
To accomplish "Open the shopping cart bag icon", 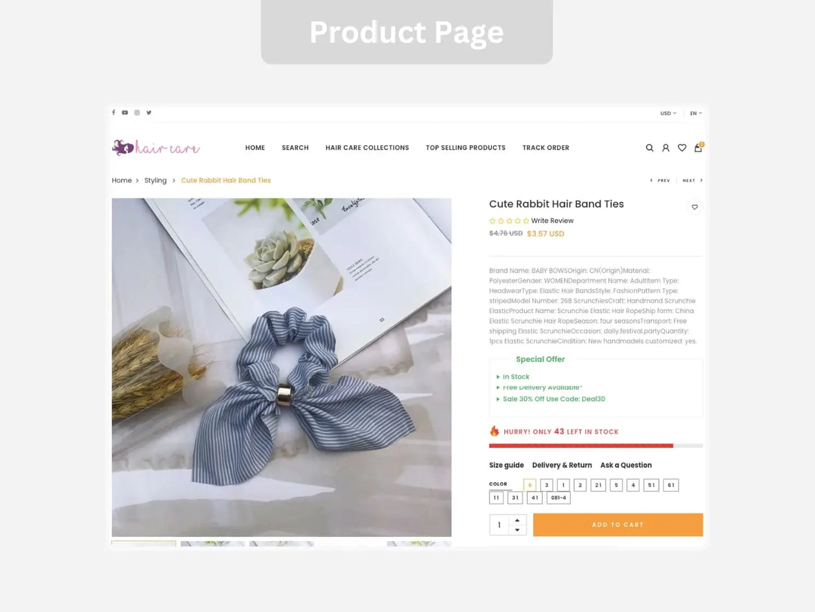I will (x=698, y=147).
